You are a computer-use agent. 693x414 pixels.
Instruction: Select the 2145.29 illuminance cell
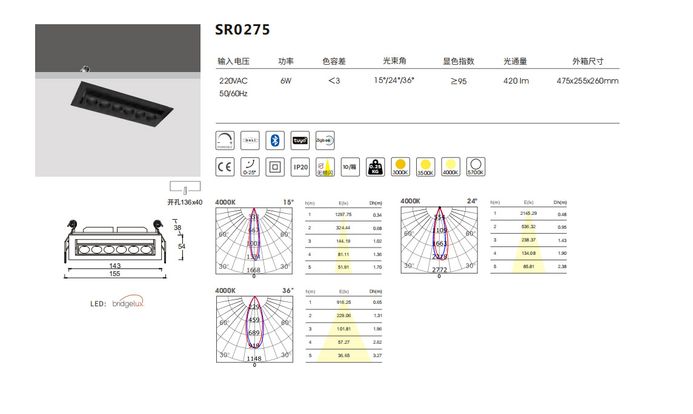pyautogui.click(x=529, y=213)
